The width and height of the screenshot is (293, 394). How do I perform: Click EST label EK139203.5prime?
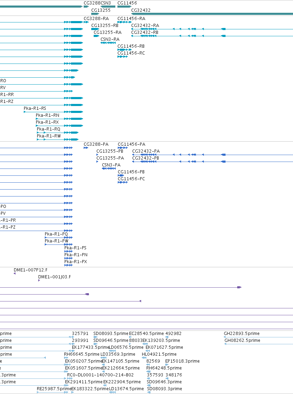[x=161, y=340]
